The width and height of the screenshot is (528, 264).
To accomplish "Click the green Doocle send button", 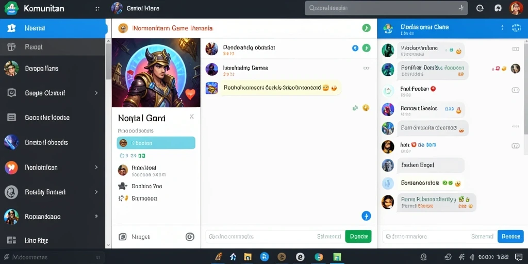I will pyautogui.click(x=358, y=236).
